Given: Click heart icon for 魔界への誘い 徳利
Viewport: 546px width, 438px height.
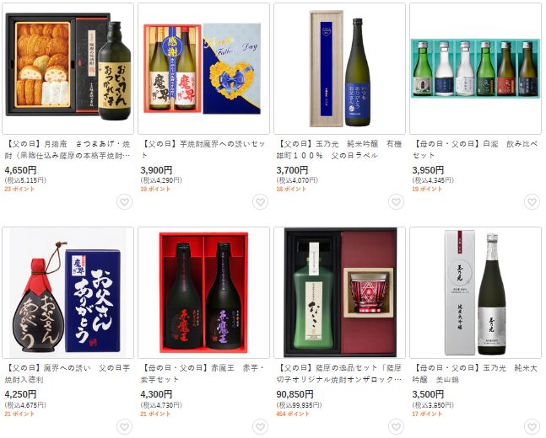Looking at the screenshot, I should pos(124,426).
